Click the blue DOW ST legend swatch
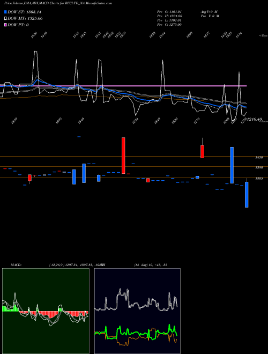268x354 pixels. (x=6, y=12)
